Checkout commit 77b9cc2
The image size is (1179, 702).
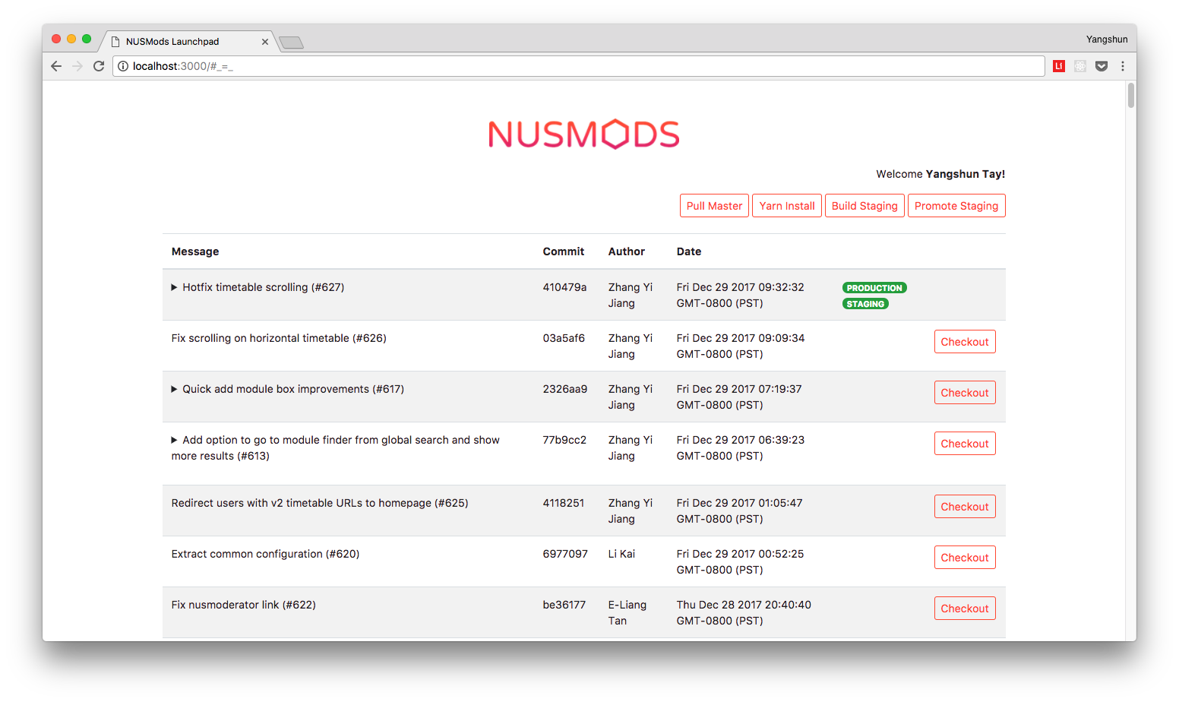click(x=965, y=444)
